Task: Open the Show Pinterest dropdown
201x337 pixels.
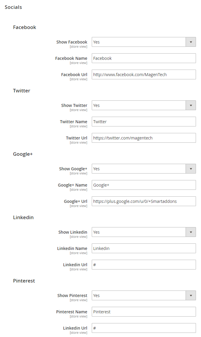Action: tap(144, 296)
